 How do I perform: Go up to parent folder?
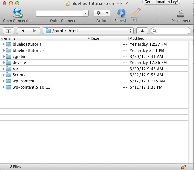click(142, 31)
